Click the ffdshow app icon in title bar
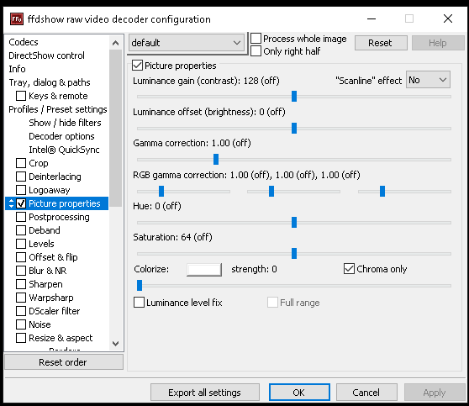This screenshot has width=469, height=406. (x=17, y=19)
